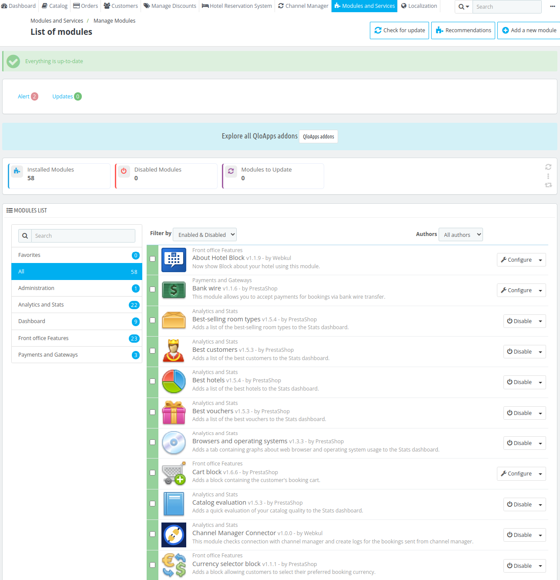Click the Check for update button
The image size is (560, 580).
399,30
